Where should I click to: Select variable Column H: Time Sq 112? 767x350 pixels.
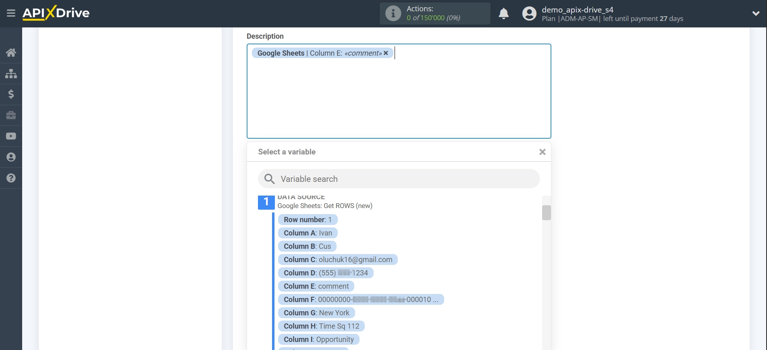(321, 326)
